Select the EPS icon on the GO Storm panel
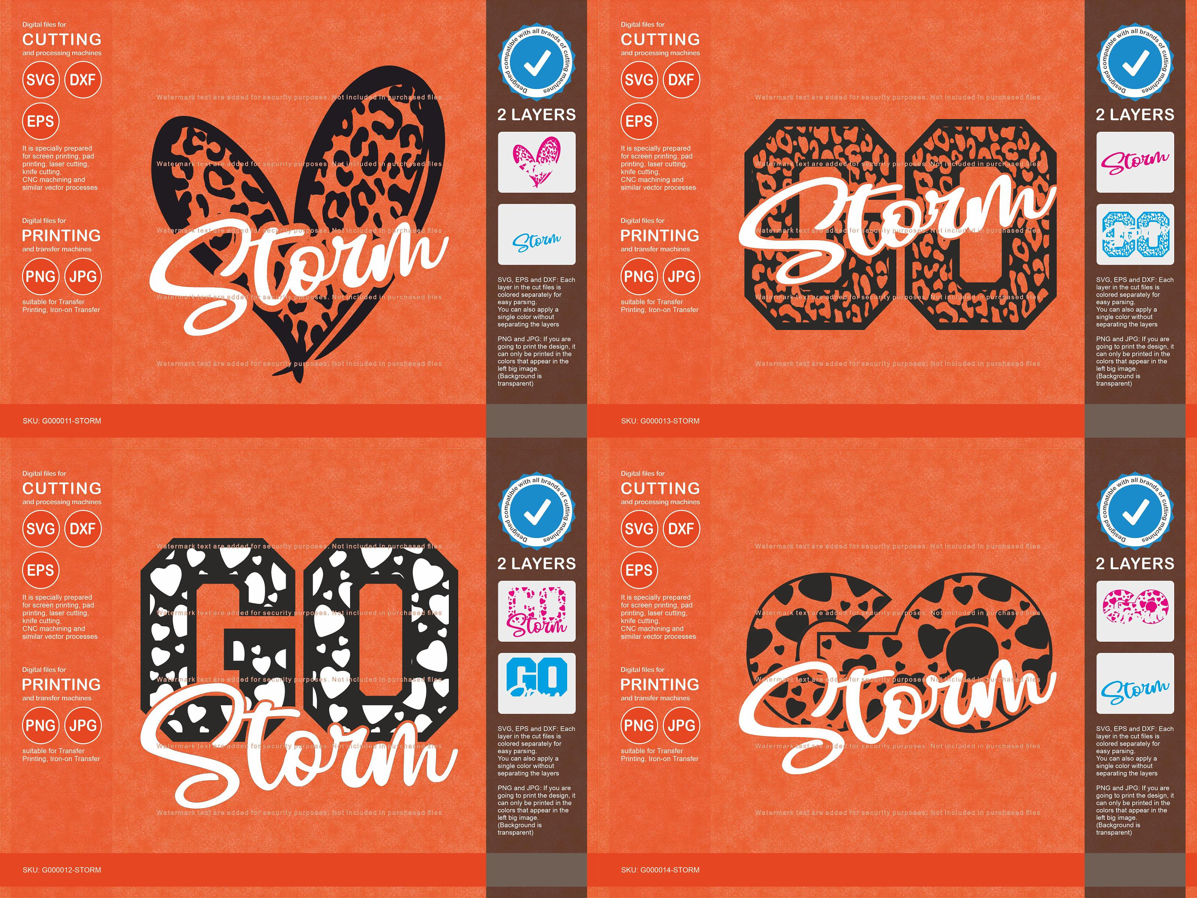This screenshot has width=1197, height=898. coord(41,570)
